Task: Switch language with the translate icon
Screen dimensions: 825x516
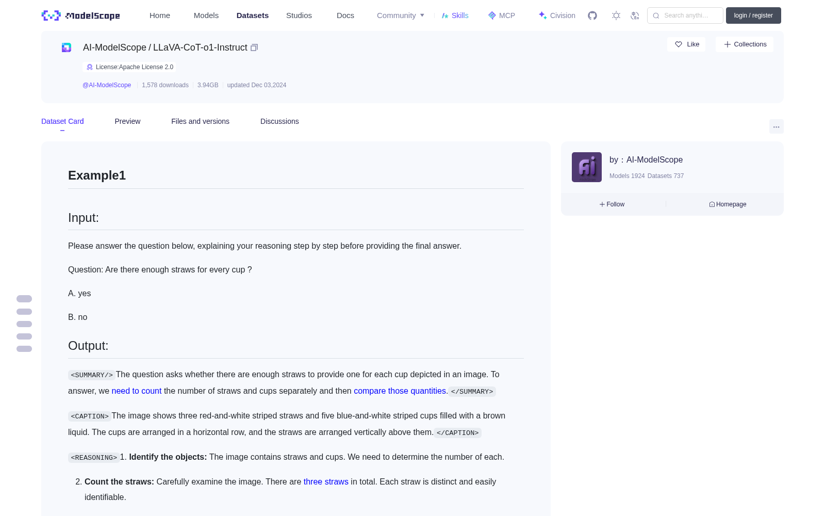Action: pos(635,15)
